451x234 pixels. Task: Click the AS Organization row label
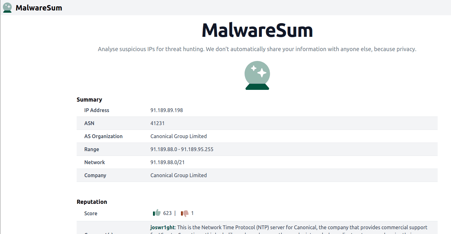point(103,136)
